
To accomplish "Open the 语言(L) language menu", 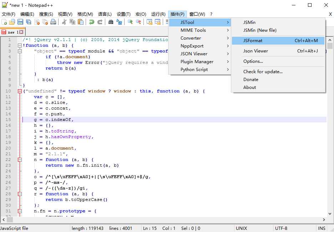I will [x=105, y=14].
